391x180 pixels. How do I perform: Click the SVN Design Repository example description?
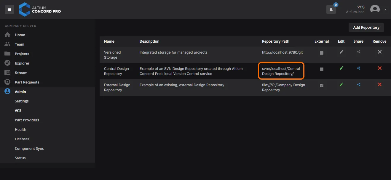tap(191, 71)
